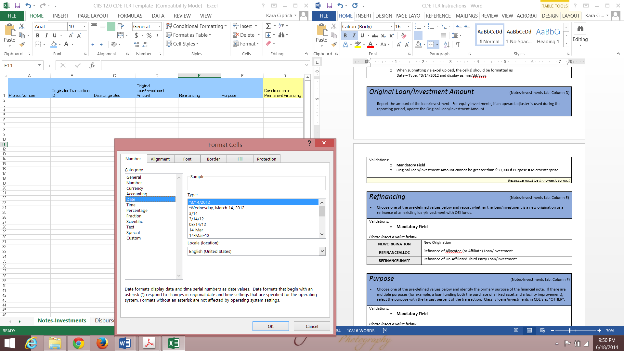Click the Excel Merge & Center icon
Image resolution: width=624 pixels, height=351 pixels.
coord(121,35)
